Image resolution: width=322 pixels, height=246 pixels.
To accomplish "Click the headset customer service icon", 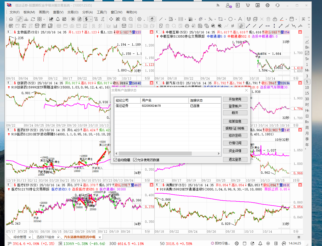I will tap(278, 5).
